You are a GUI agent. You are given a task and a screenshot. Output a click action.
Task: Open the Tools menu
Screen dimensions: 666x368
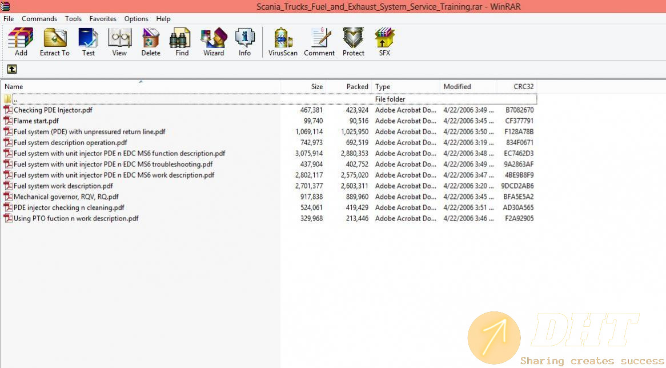73,19
